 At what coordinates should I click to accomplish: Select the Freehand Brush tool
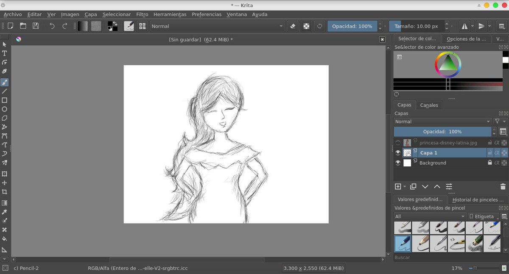pos(5,82)
